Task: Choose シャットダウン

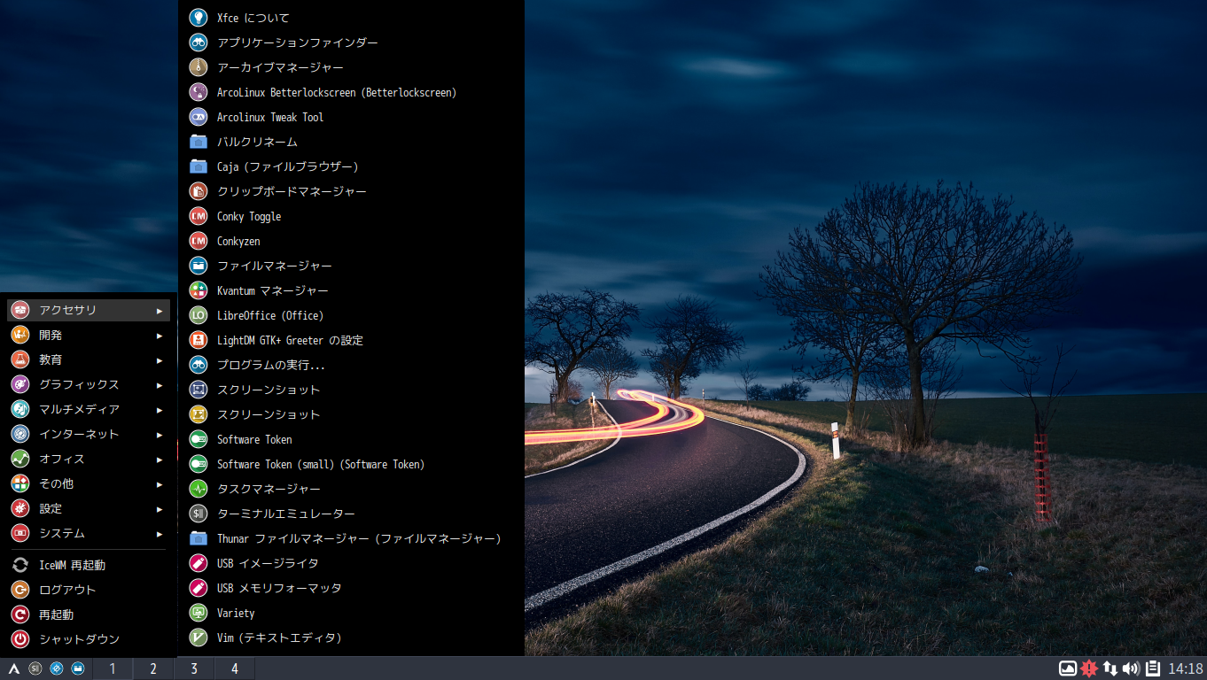Action: [89, 639]
